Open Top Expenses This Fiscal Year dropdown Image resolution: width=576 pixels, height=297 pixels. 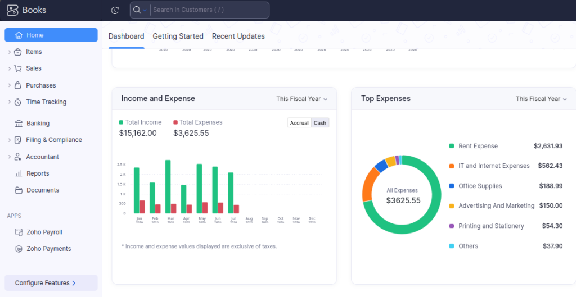[541, 99]
